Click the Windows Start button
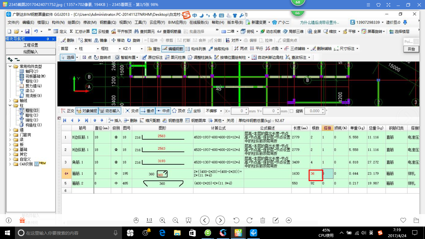The height and width of the screenshot is (239, 425). [x=7, y=232]
